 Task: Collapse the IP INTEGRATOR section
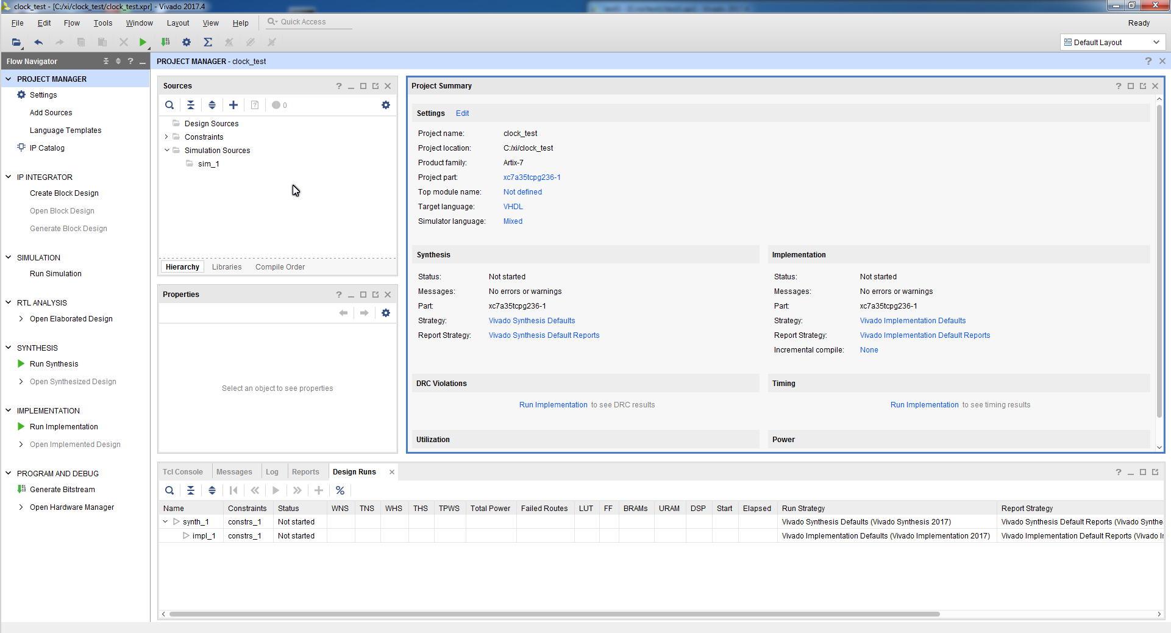point(9,177)
